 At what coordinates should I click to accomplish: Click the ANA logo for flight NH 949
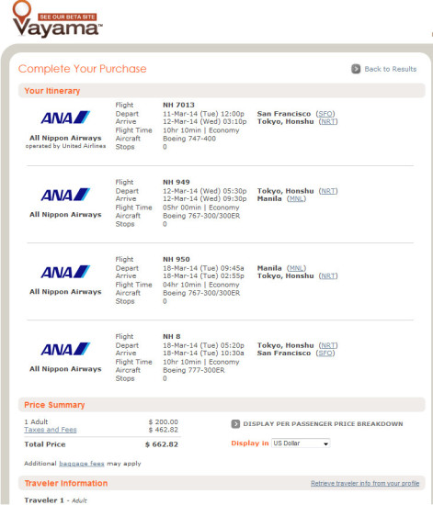[65, 195]
